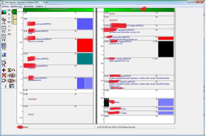
Task: Open the F5 calendar grid icon
Action: tap(4, 38)
